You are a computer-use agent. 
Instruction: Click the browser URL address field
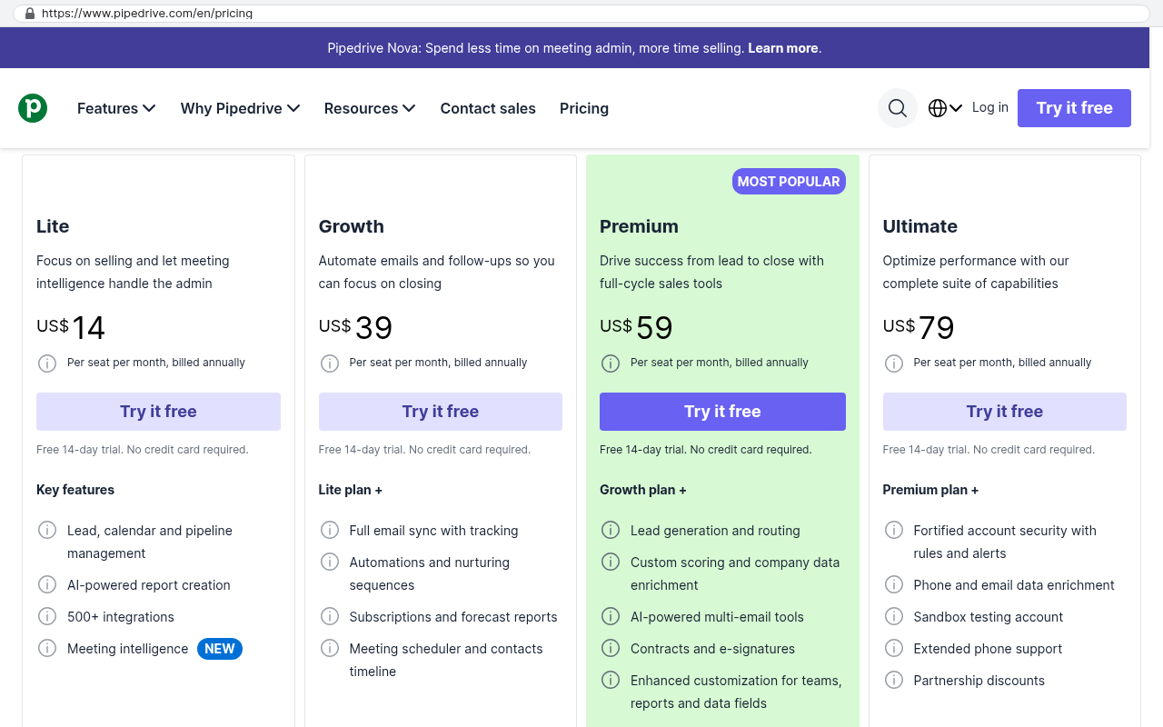tap(581, 14)
